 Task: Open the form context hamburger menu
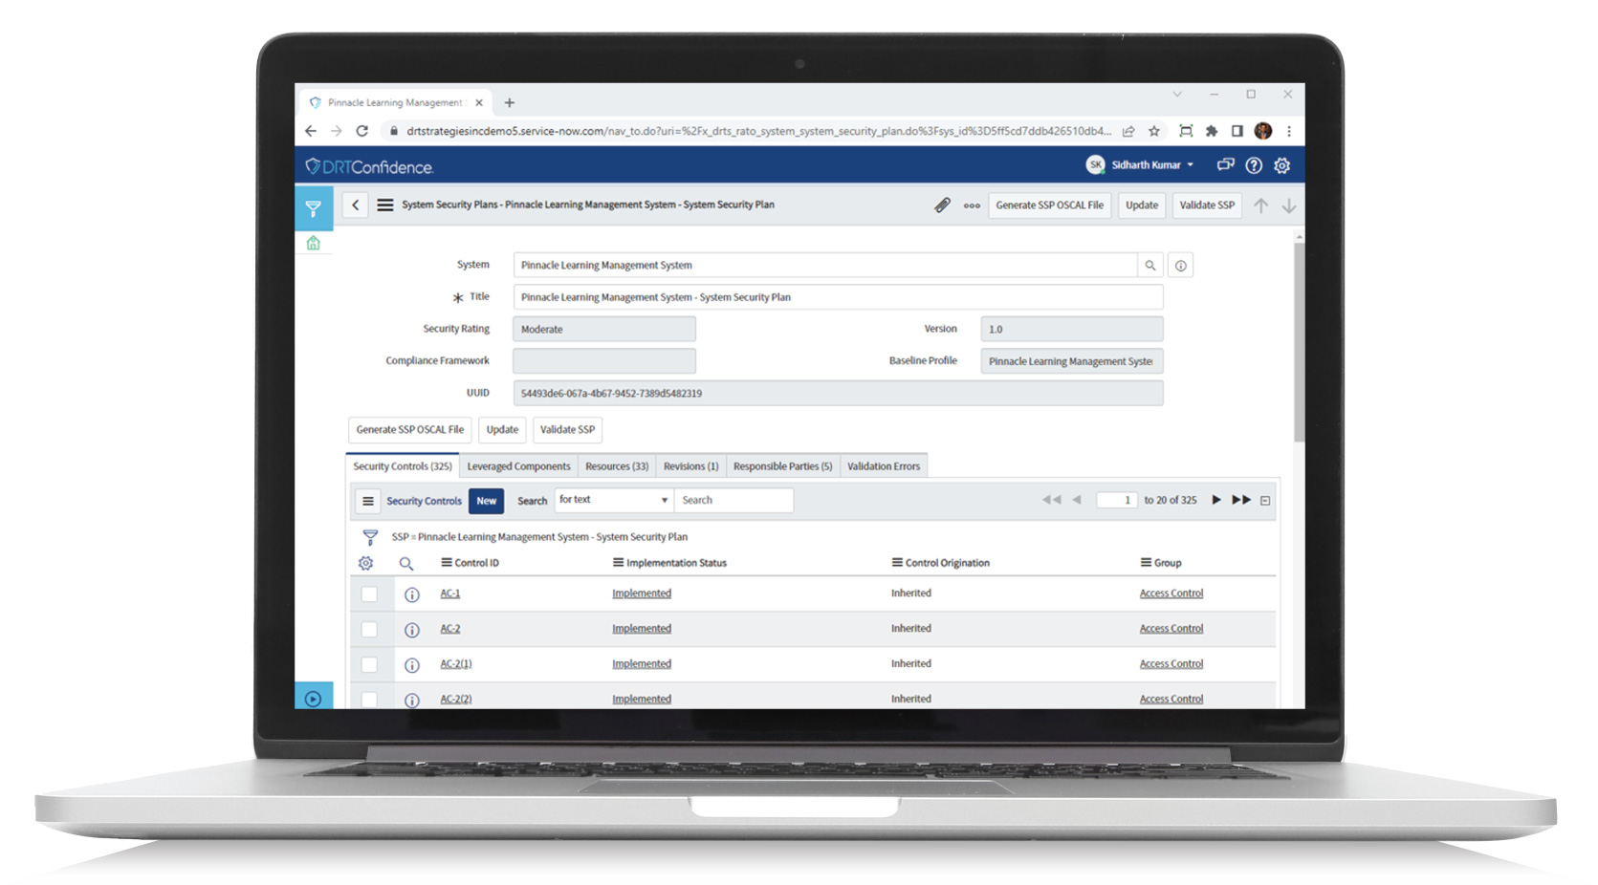pyautogui.click(x=384, y=205)
